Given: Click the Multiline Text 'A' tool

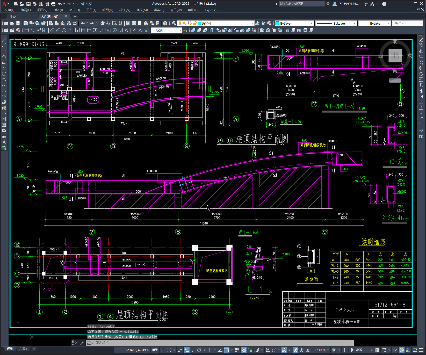Looking at the screenshot, I should click(4, 142).
